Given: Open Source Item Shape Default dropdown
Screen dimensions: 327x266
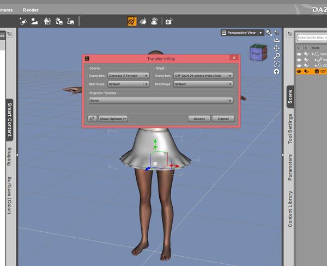Looking at the screenshot, I should [128, 84].
